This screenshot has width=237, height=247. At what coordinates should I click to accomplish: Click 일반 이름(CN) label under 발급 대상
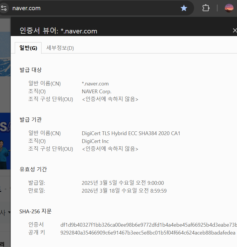pyautogui.click(x=44, y=83)
